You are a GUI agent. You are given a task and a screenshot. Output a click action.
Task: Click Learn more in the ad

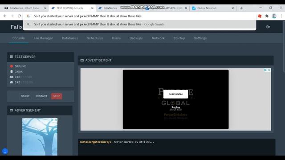[x=175, y=94]
